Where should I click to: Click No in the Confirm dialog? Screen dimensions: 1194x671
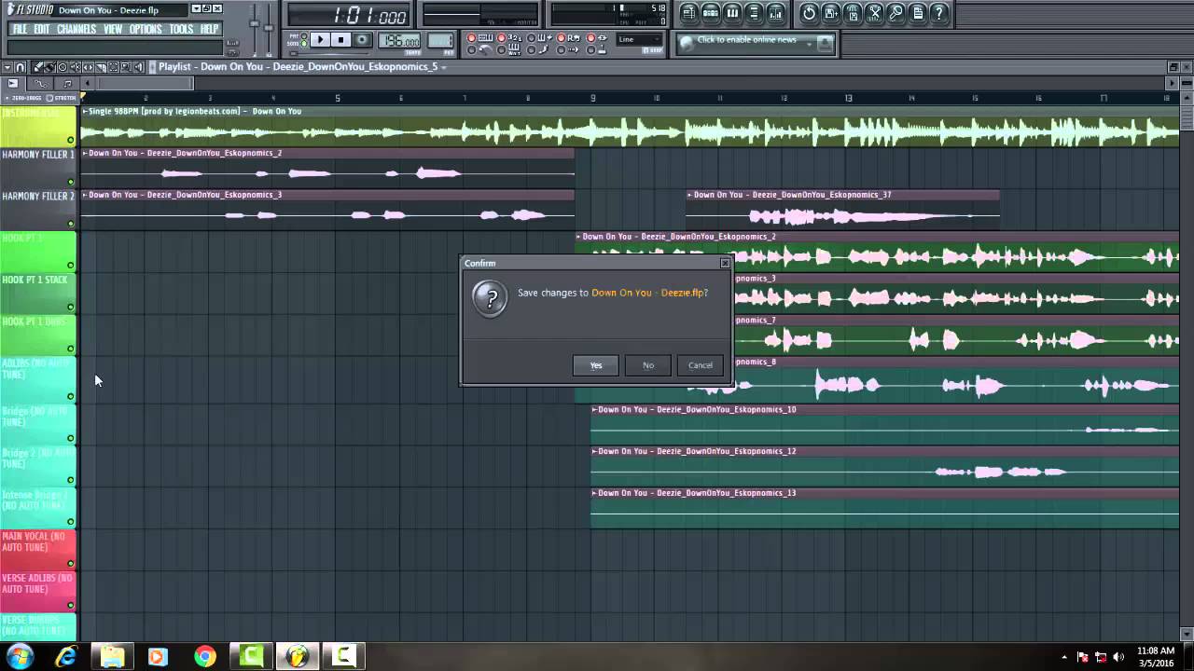tap(648, 365)
